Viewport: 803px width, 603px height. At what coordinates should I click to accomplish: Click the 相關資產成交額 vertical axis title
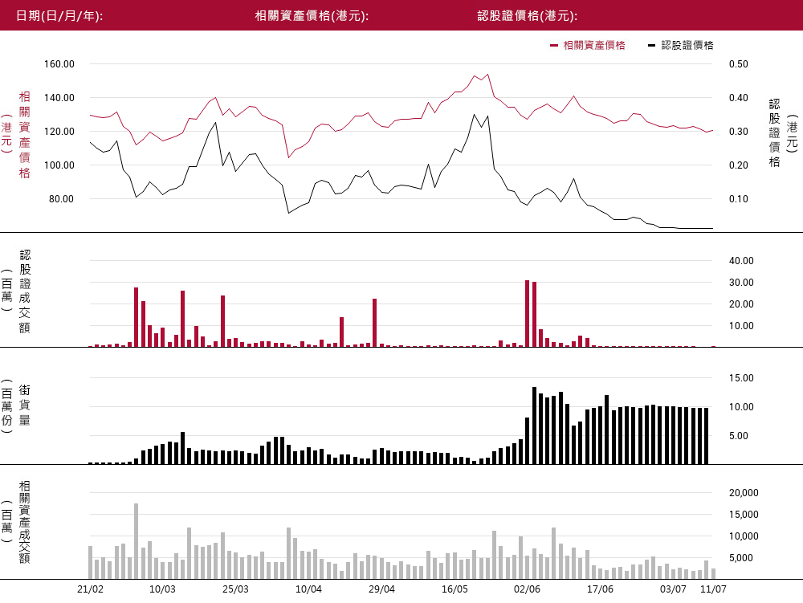click(x=25, y=522)
